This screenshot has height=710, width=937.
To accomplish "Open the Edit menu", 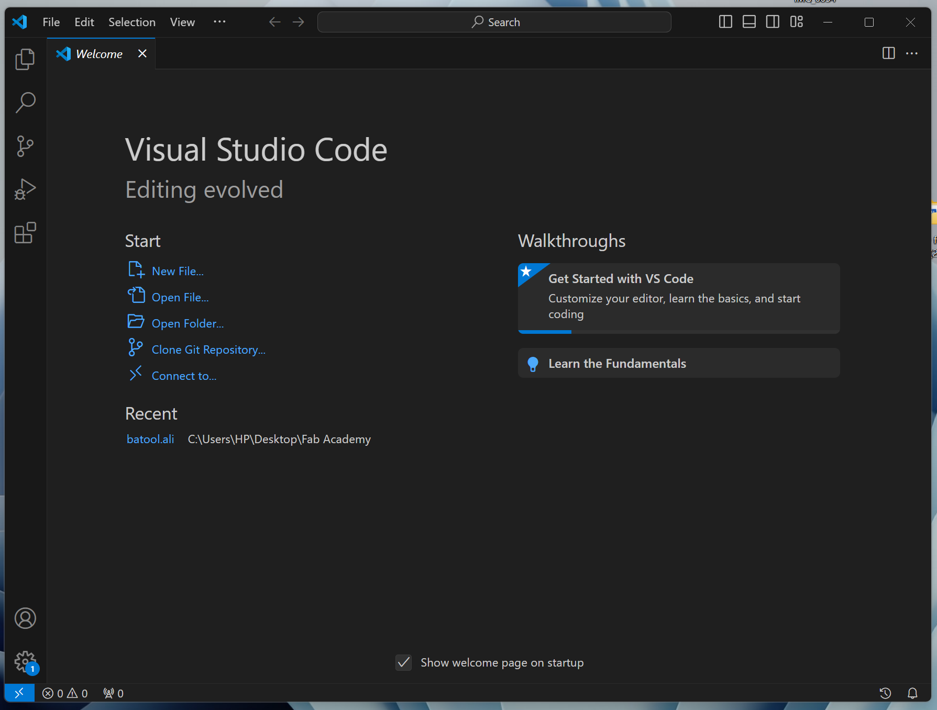I will (84, 22).
